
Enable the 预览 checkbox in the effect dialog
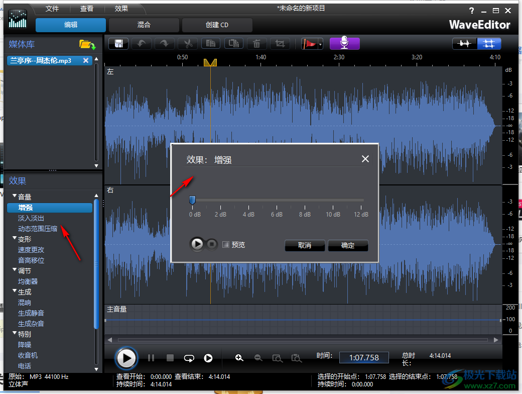(226, 244)
